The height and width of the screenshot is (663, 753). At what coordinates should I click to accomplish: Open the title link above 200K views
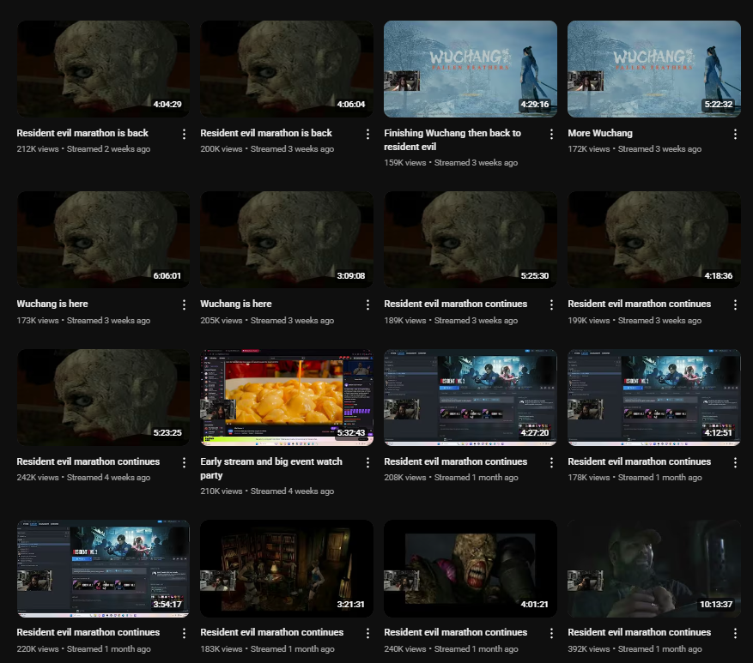[x=266, y=133]
